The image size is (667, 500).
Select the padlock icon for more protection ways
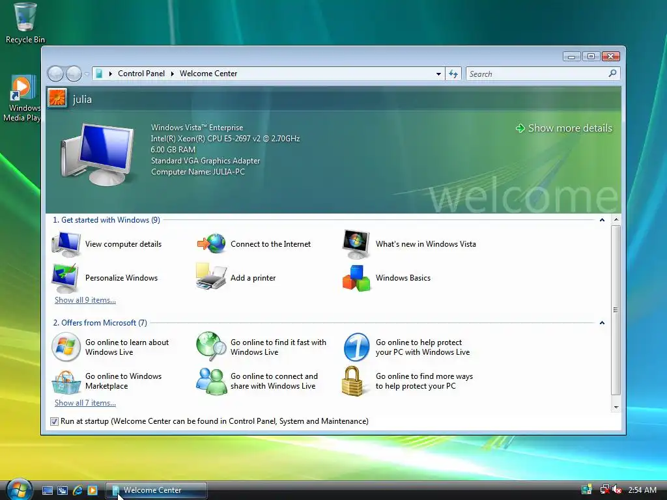point(352,381)
